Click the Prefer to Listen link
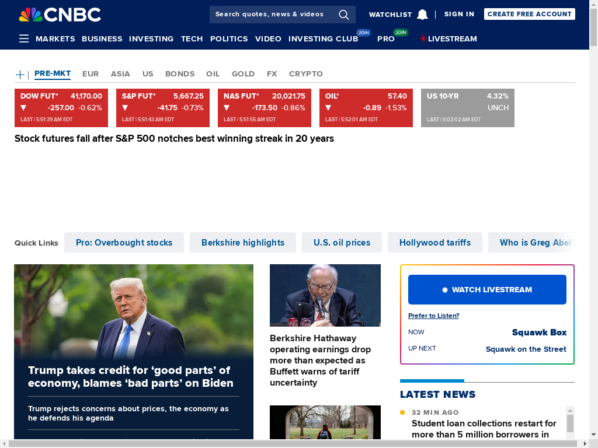Viewport: 598px width, 448px height. (x=434, y=316)
